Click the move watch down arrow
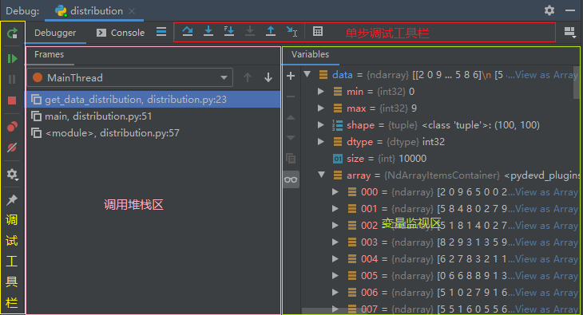This screenshot has width=583, height=315. (x=291, y=138)
